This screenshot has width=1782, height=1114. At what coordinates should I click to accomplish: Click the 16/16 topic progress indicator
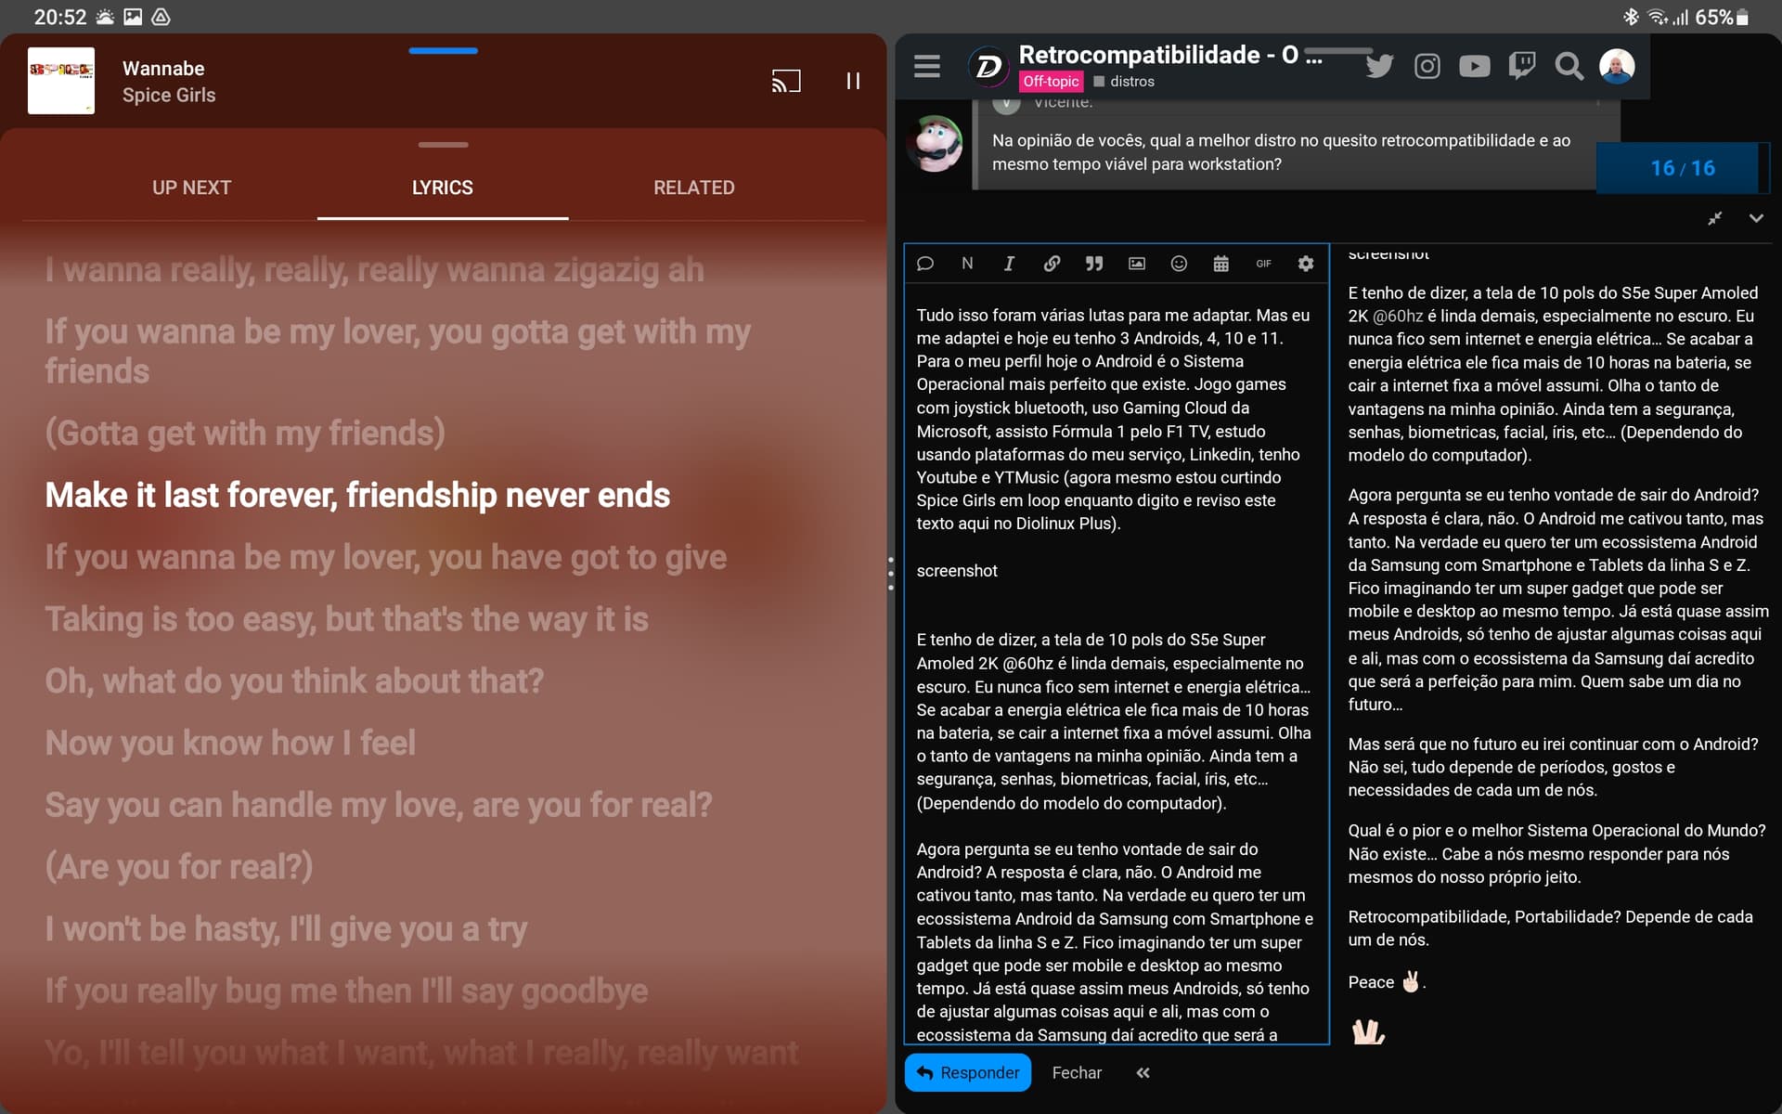pyautogui.click(x=1681, y=168)
